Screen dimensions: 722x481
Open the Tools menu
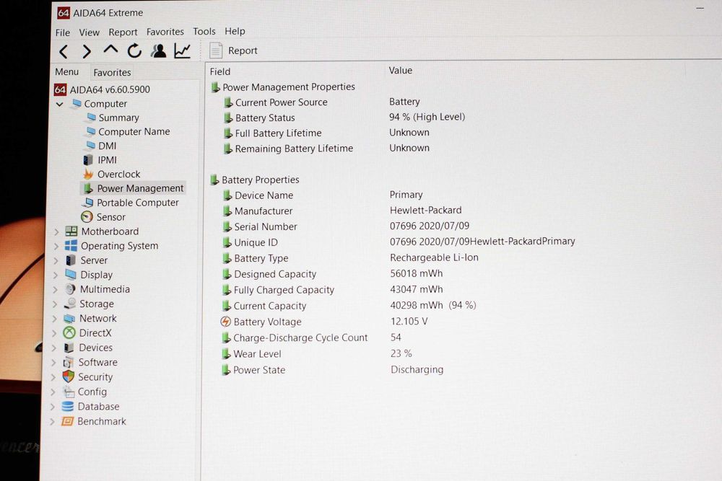(x=204, y=31)
